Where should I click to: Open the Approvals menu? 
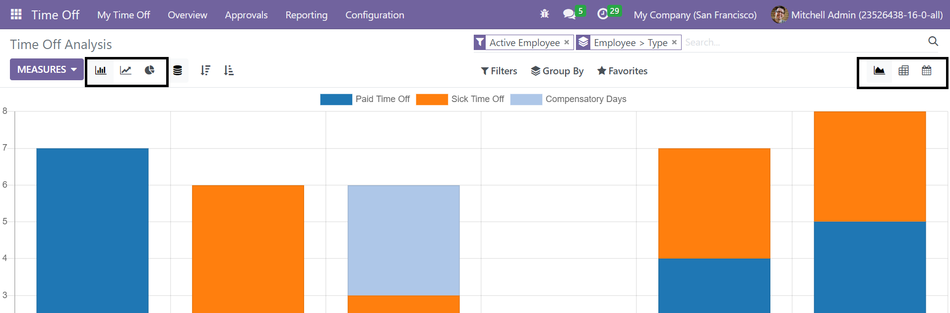pyautogui.click(x=246, y=15)
